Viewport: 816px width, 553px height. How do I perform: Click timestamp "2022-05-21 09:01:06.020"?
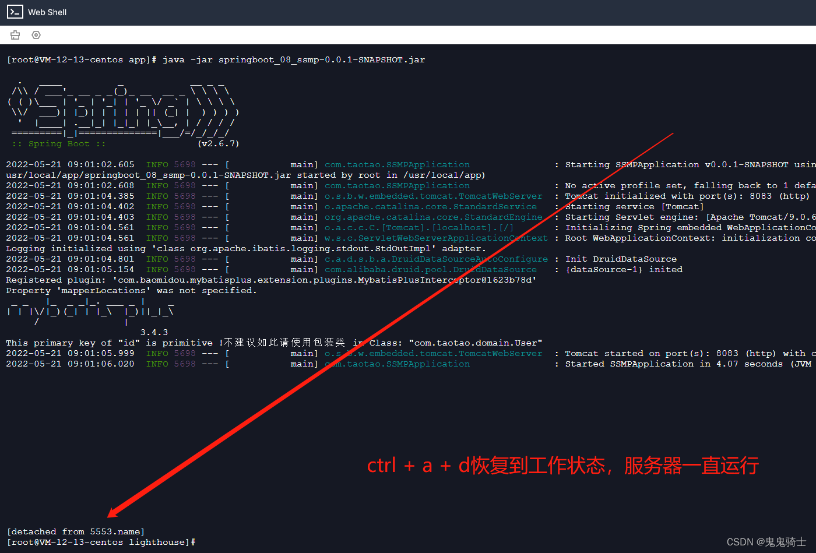(70, 364)
